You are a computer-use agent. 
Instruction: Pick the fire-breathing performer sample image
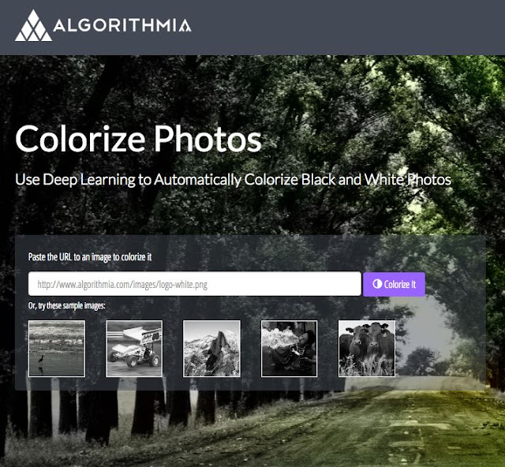point(290,348)
